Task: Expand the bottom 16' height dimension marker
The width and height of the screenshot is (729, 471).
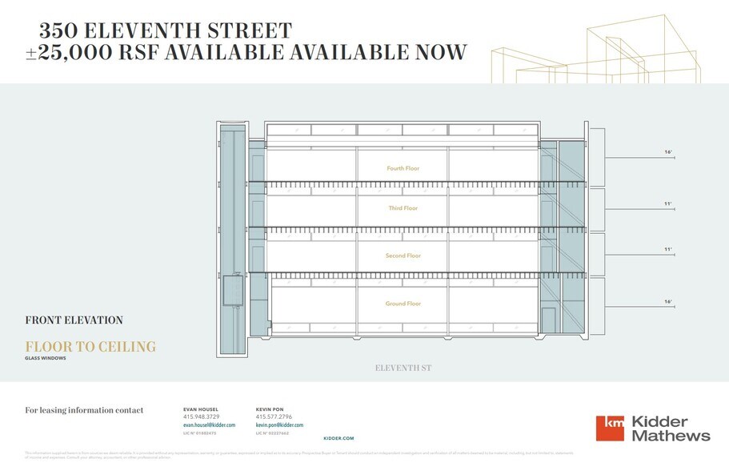Action: [666, 302]
